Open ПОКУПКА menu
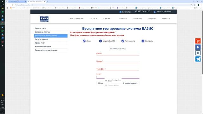This screenshot has height=114, width=203. pos(106,18)
